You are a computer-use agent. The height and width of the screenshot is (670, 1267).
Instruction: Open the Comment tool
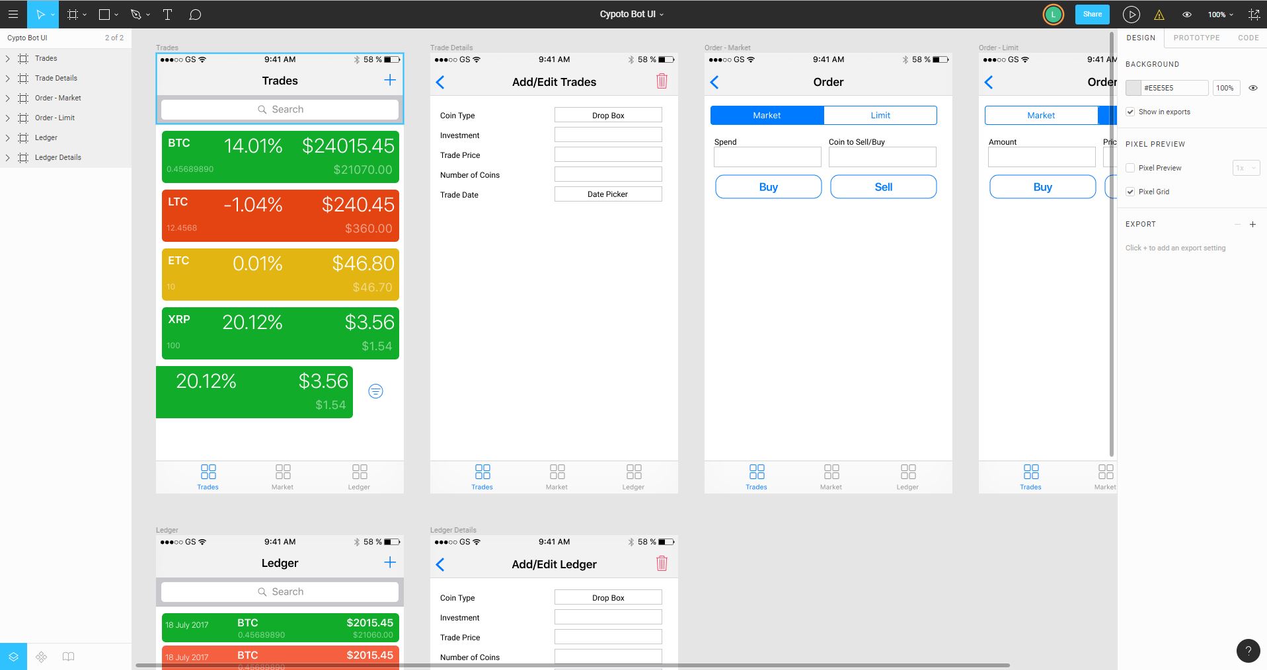pyautogui.click(x=195, y=14)
